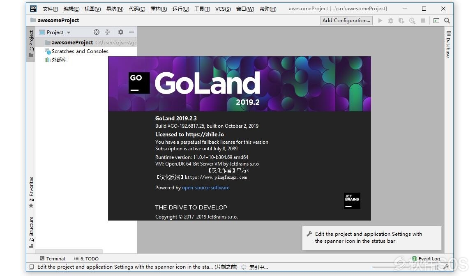The height and width of the screenshot is (276, 475).
Task: Hide the Project panel with minus icon
Action: (131, 32)
